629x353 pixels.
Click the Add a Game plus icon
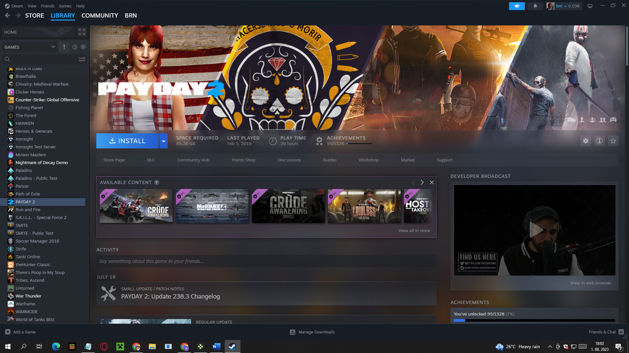(x=7, y=332)
